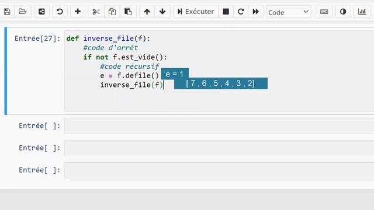Click inside the inverse_file code cell
This screenshot has width=374, height=210.
pyautogui.click(x=219, y=71)
